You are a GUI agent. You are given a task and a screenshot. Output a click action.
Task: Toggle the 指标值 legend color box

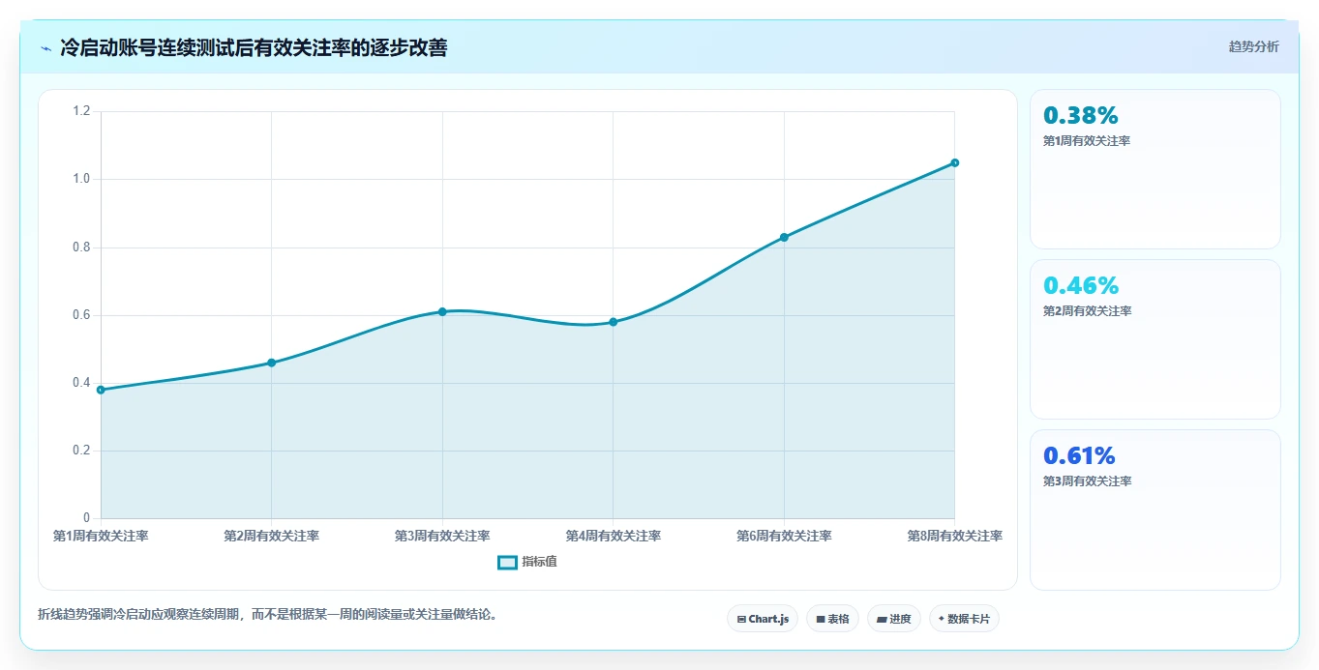pos(507,563)
